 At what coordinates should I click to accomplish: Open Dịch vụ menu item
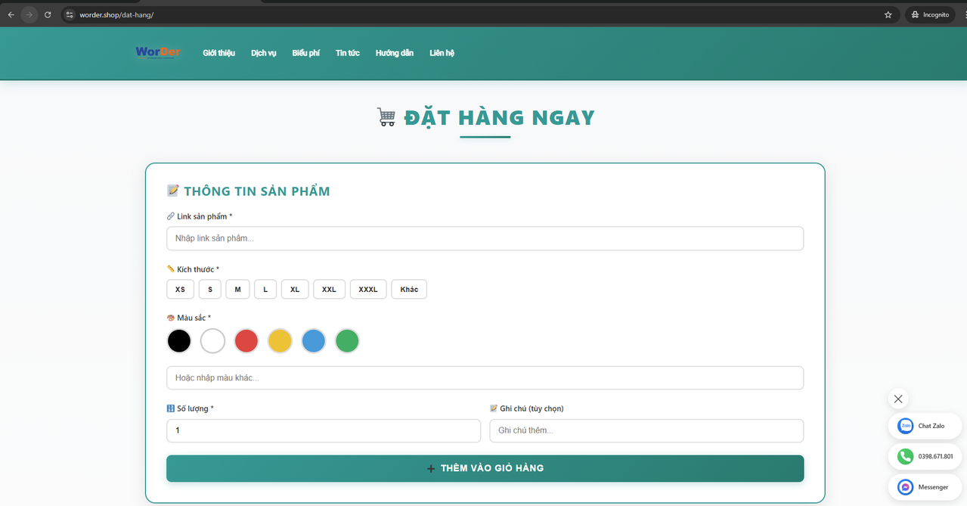pos(264,53)
